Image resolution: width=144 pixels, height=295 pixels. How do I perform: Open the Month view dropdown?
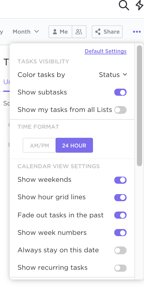coord(26,32)
